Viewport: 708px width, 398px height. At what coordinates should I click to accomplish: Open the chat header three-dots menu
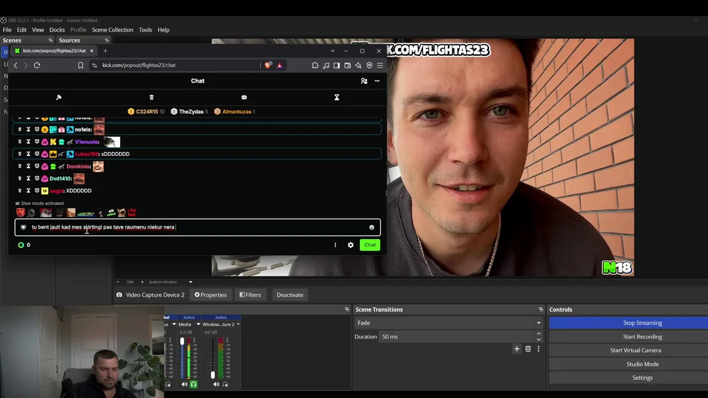pos(377,81)
